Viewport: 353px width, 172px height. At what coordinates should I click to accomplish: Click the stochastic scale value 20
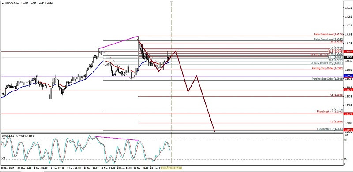[346, 159]
